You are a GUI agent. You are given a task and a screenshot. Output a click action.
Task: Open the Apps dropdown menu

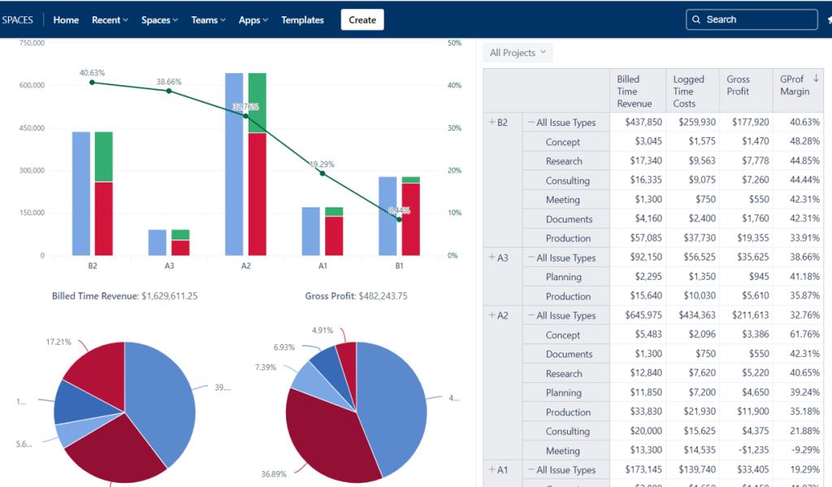pyautogui.click(x=253, y=19)
